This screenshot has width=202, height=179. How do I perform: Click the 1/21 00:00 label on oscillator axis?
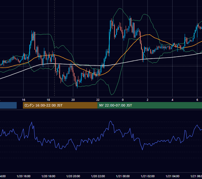(x=123, y=176)
